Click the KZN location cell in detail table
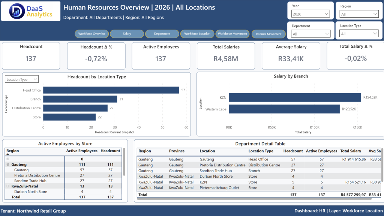 tap(203, 182)
